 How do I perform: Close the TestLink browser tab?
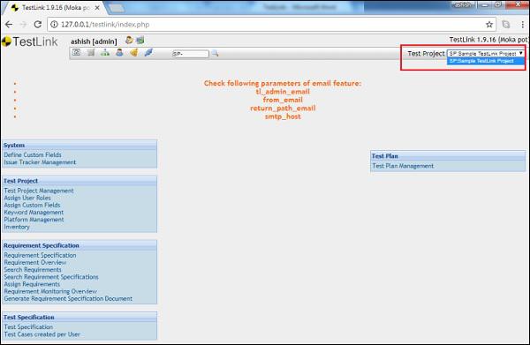coord(97,7)
